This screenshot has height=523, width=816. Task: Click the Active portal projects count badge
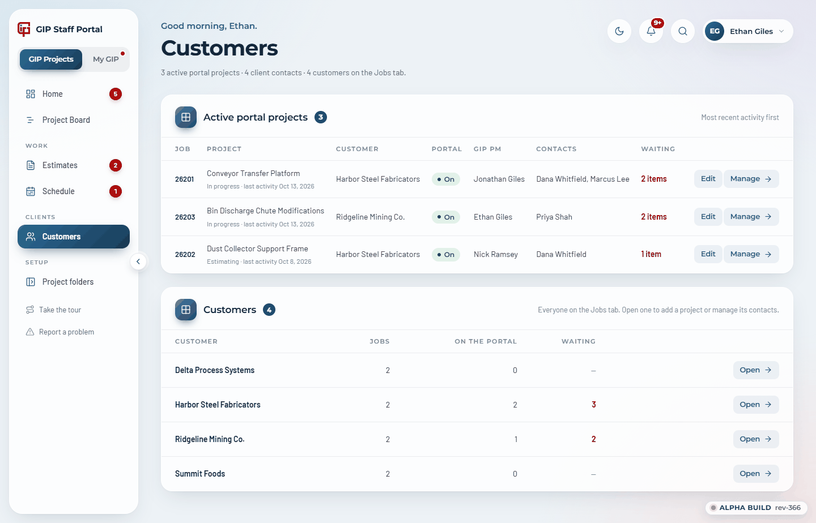coord(321,117)
